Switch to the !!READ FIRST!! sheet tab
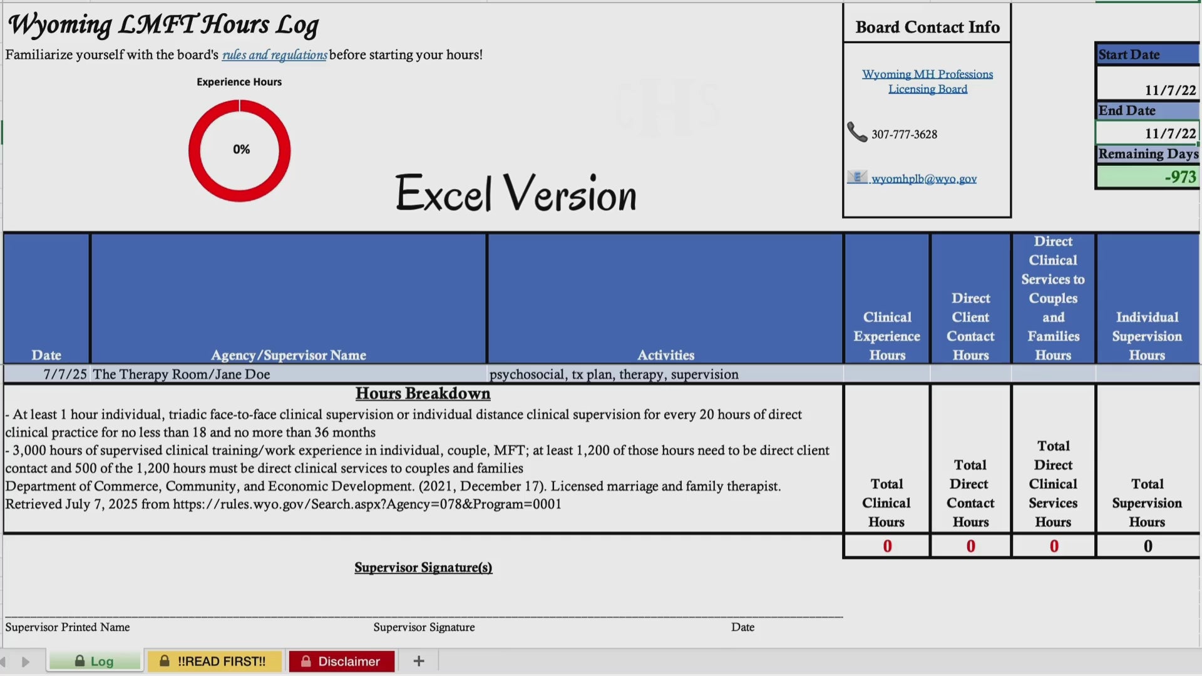Screen dimensions: 1202x676 tap(215, 661)
